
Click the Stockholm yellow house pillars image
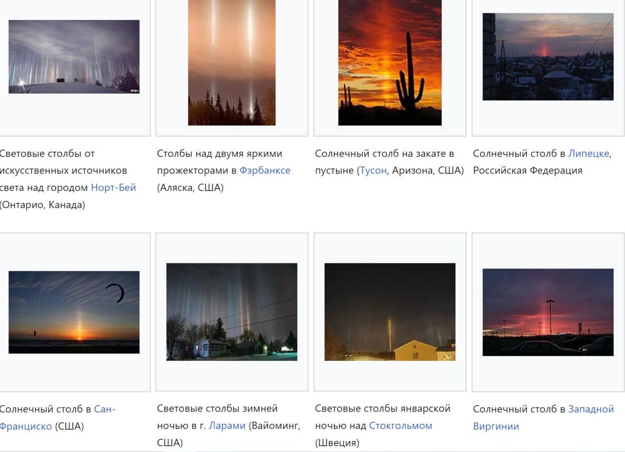pos(390,312)
